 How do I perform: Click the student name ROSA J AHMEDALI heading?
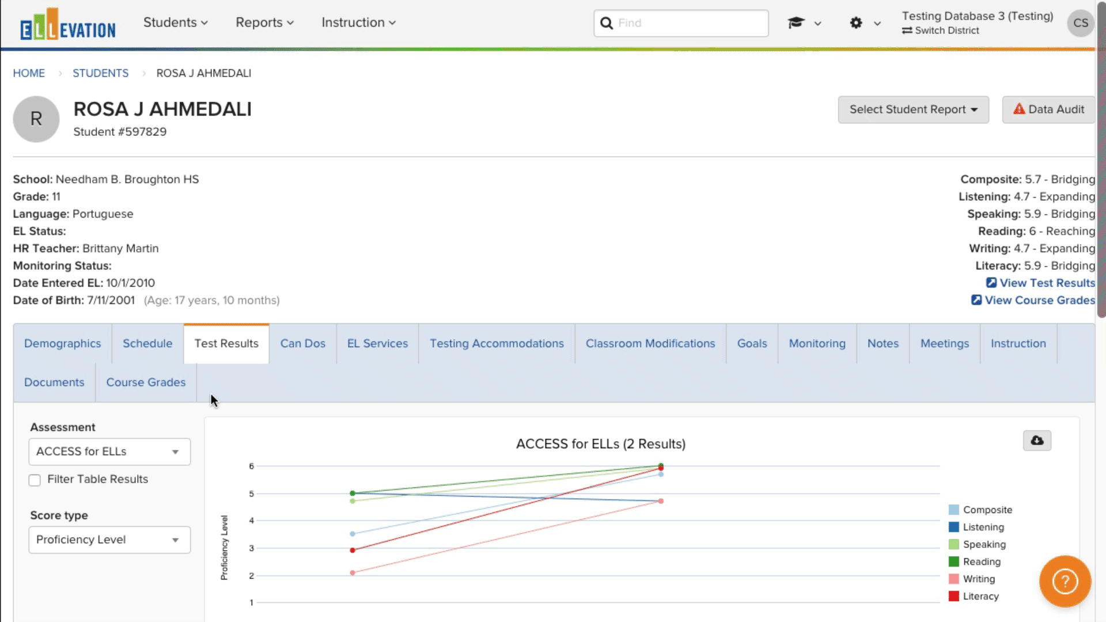(x=162, y=109)
